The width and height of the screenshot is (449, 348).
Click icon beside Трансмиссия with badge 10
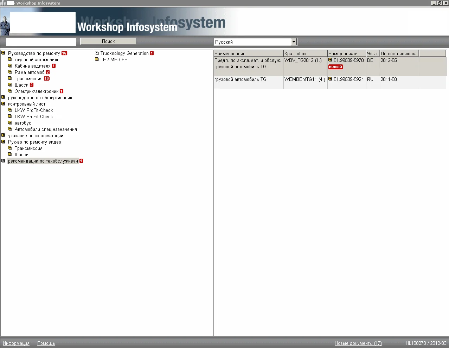(x=10, y=78)
